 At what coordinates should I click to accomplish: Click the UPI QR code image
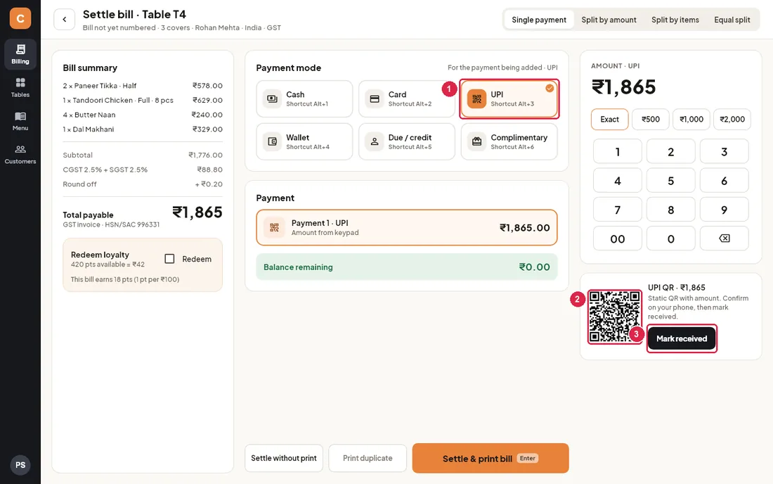click(615, 317)
